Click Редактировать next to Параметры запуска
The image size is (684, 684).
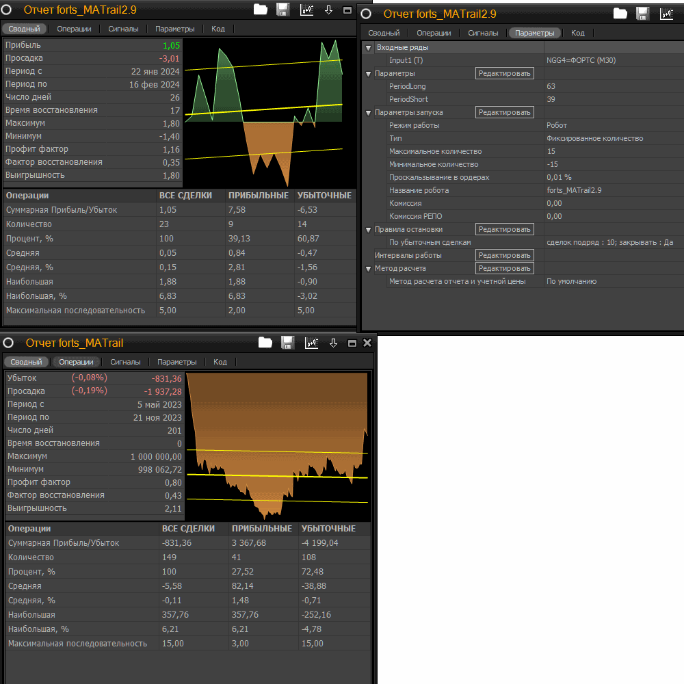[504, 112]
